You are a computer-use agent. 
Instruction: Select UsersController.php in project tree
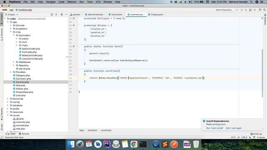(32, 59)
